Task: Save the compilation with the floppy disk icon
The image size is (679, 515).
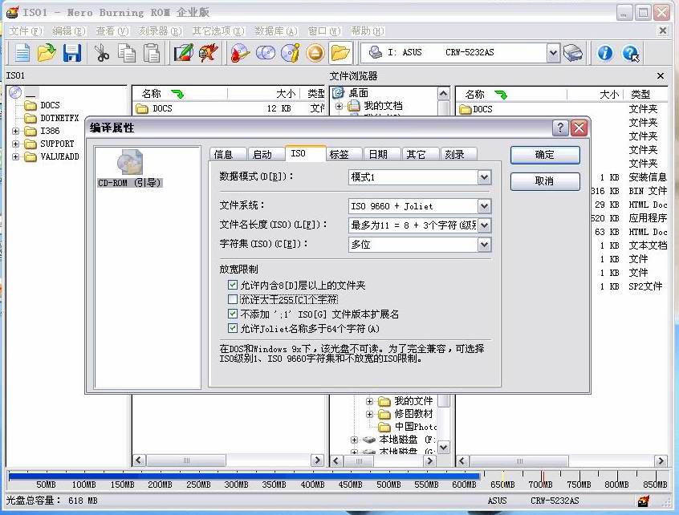Action: pos(72,53)
